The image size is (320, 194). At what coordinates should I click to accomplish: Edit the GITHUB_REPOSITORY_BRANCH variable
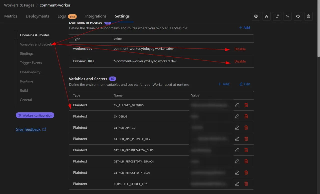pos(237,161)
